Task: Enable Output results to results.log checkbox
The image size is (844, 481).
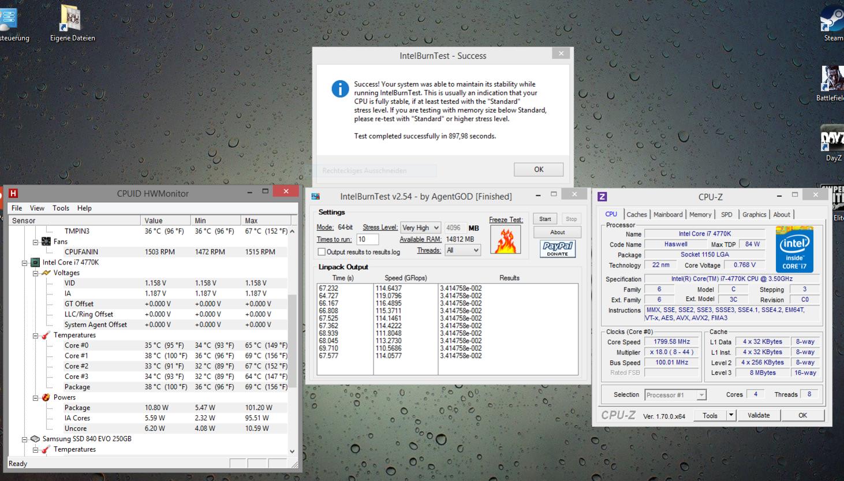Action: [322, 252]
